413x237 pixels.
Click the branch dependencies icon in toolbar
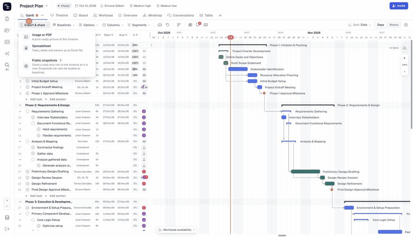point(179,25)
